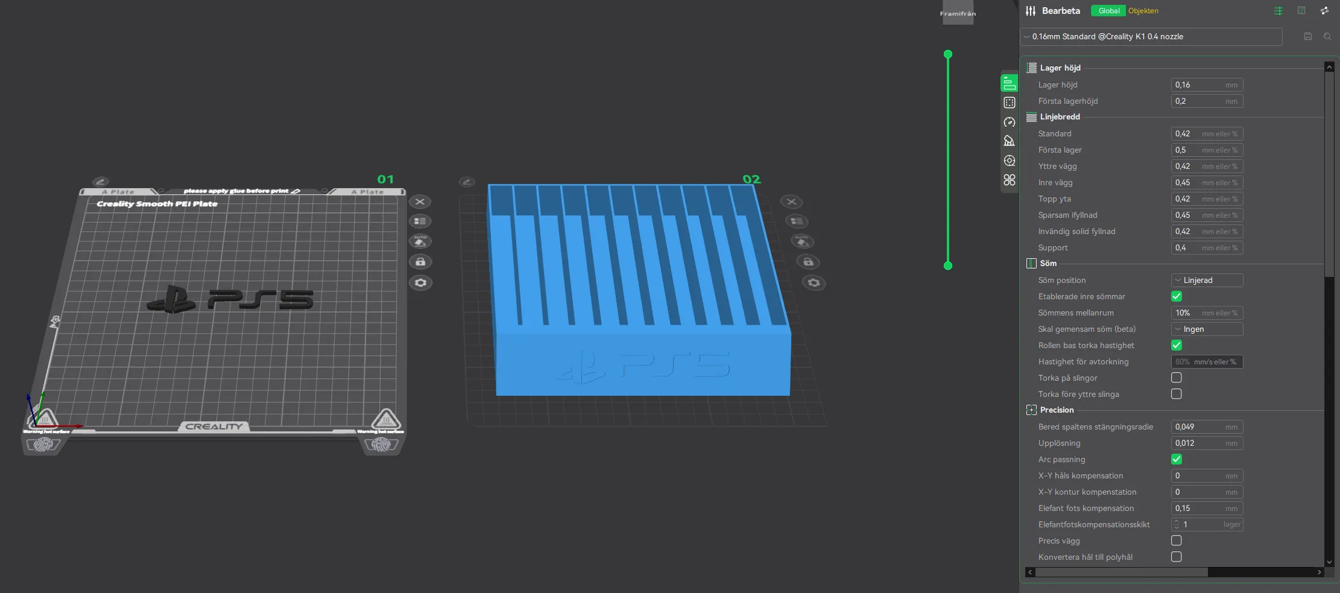Open the Speed settings tab (speedometer icon)
Viewport: 1340px width, 593px height.
click(x=1009, y=122)
